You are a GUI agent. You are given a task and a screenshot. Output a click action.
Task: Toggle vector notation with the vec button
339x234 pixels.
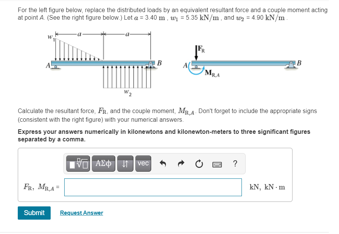tap(143, 163)
